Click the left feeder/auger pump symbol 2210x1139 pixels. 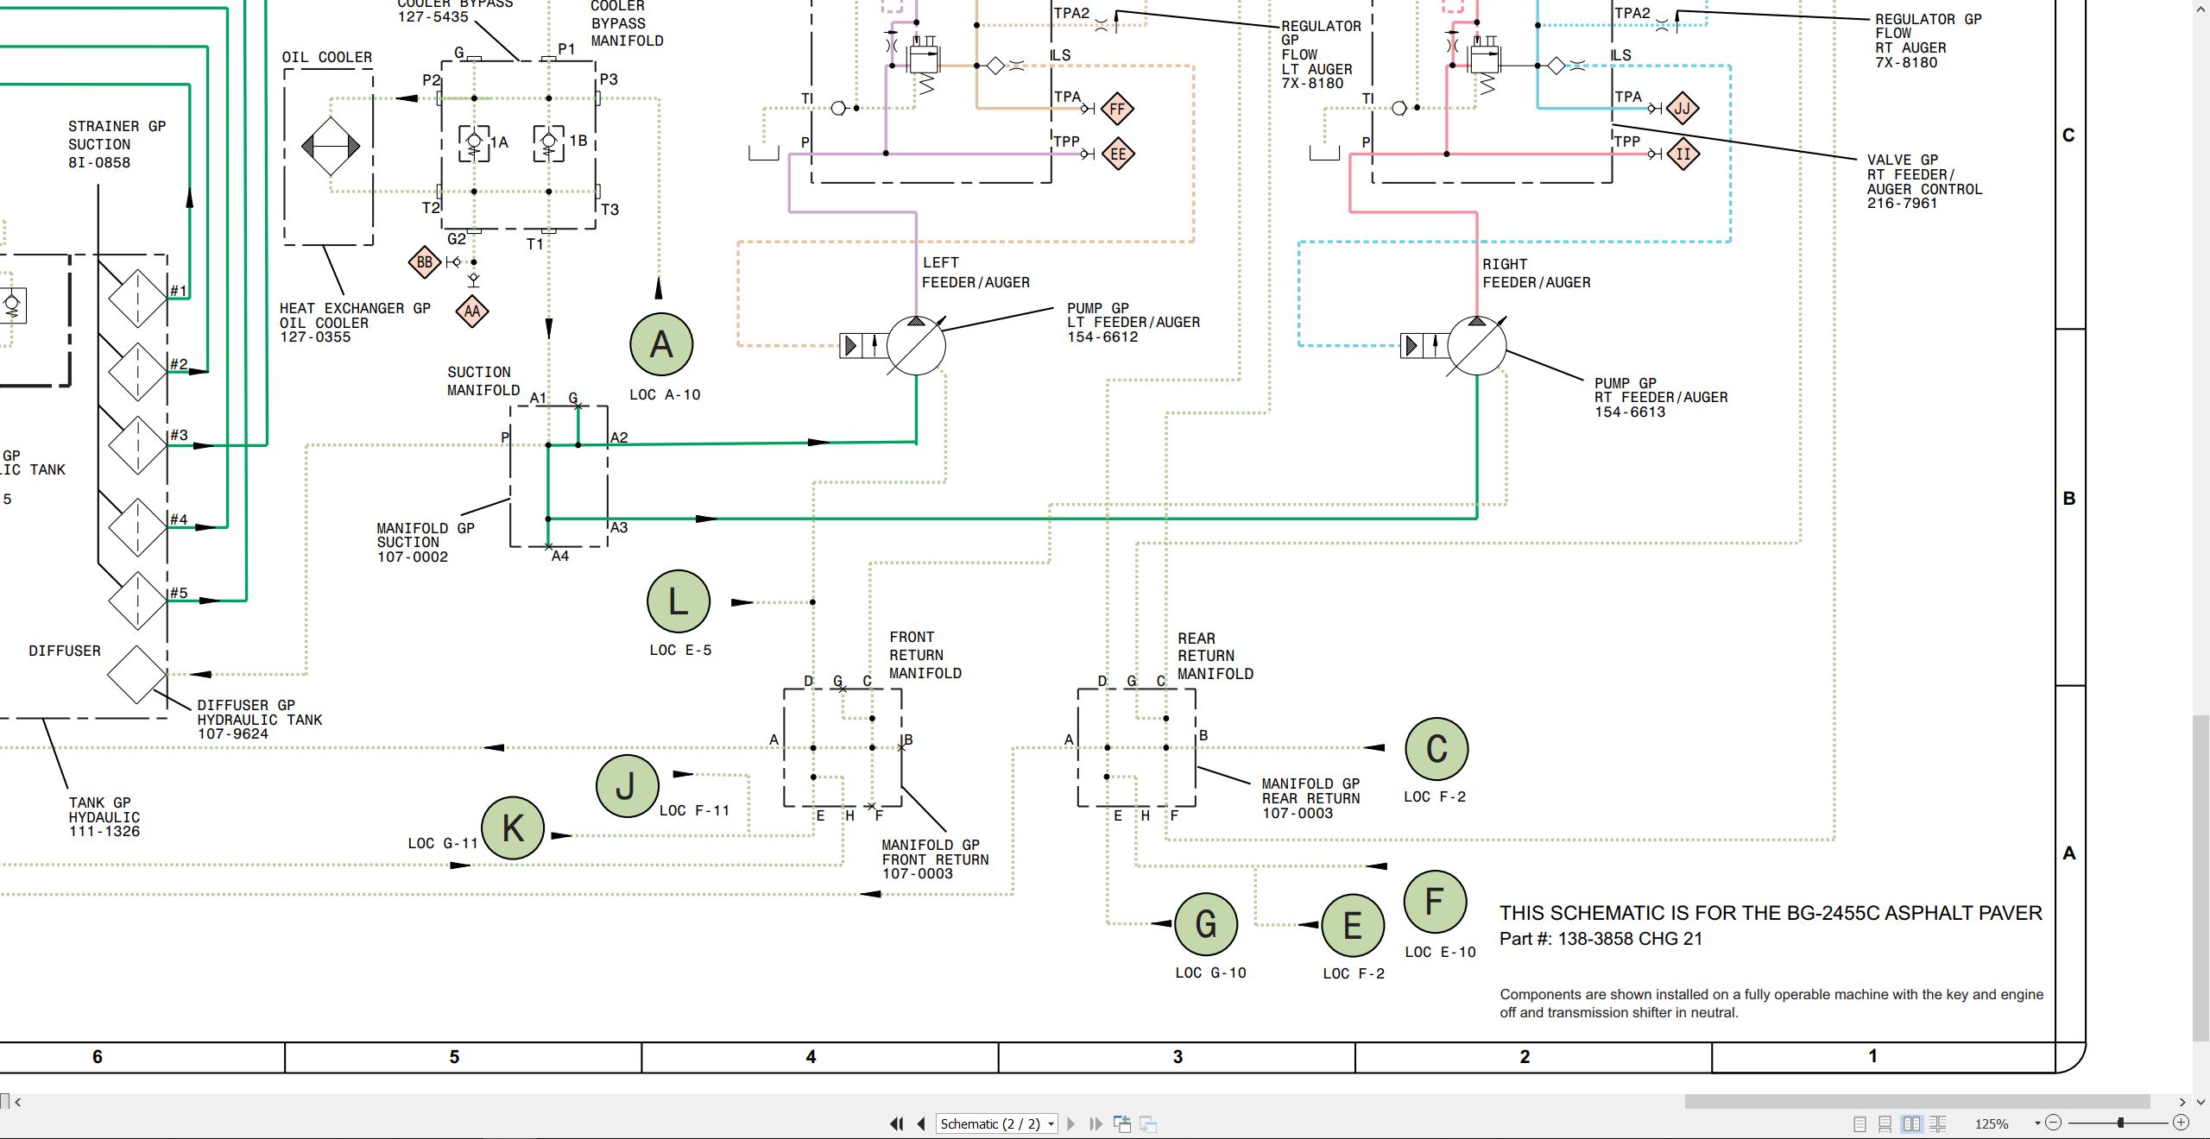916,346
